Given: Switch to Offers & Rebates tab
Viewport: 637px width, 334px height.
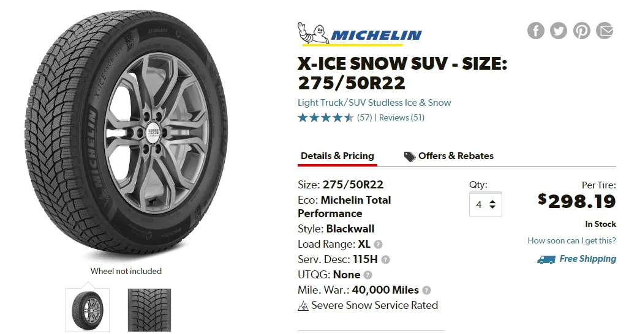Looking at the screenshot, I should coord(448,156).
